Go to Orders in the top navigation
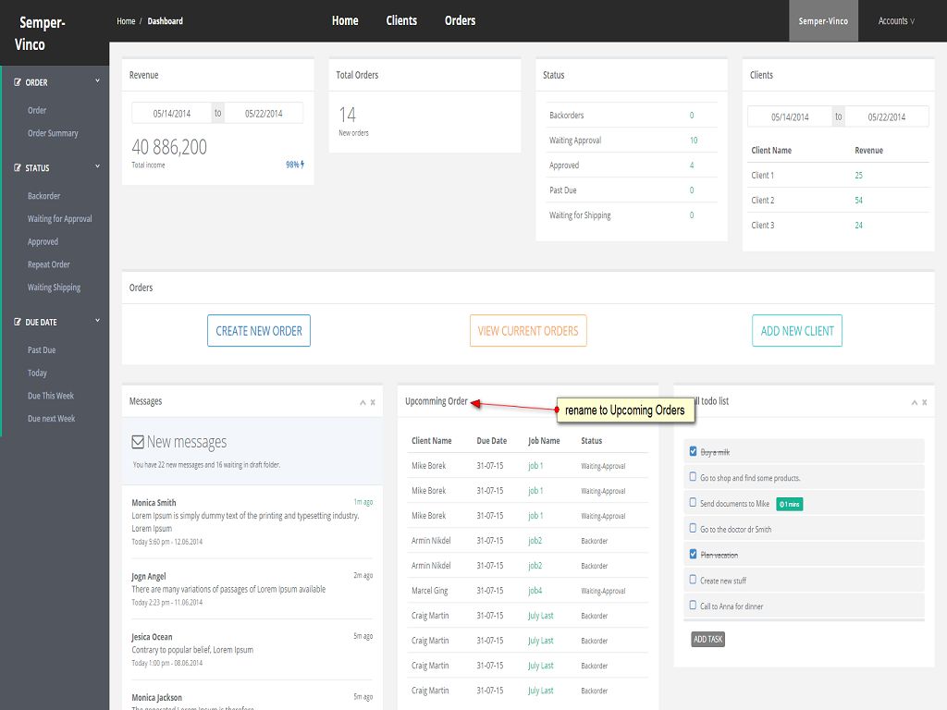 point(460,20)
